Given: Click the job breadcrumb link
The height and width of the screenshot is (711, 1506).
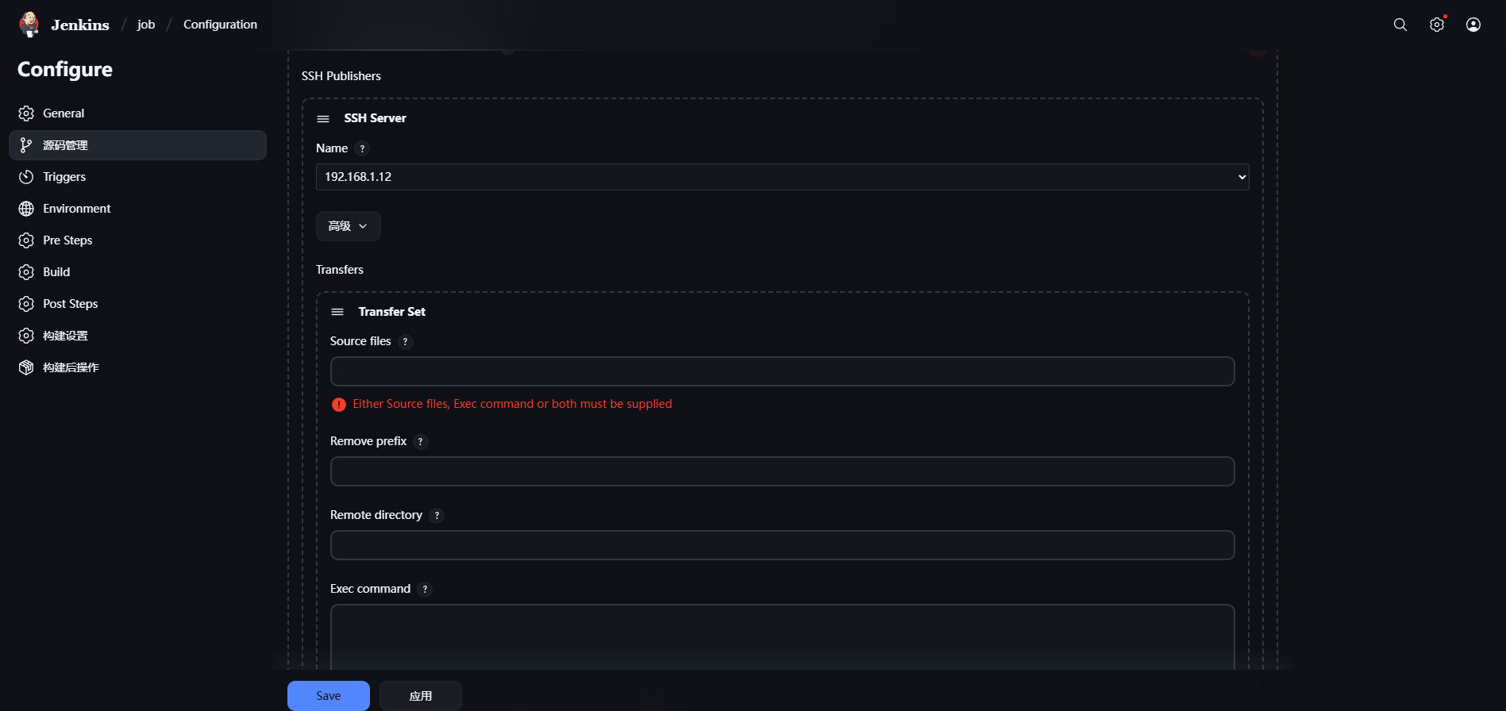Looking at the screenshot, I should coord(146,25).
